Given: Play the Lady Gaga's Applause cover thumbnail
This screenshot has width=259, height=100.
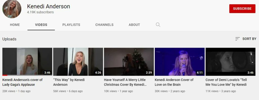Looking at the screenshot, I should pyautogui.click(x=27, y=62).
